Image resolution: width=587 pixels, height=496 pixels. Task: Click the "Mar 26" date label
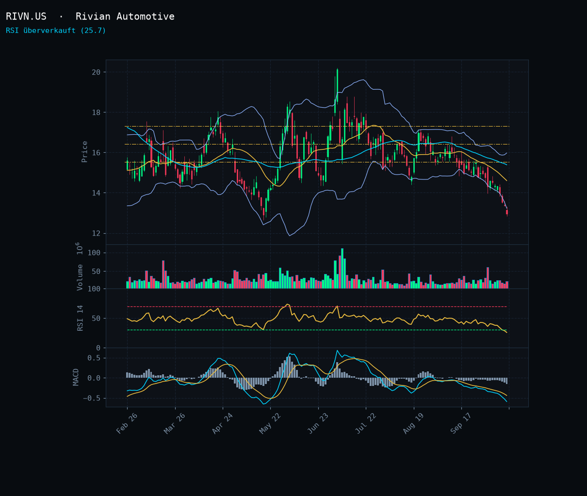coord(175,423)
